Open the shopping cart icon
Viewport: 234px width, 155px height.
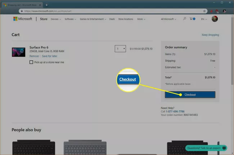(192, 19)
